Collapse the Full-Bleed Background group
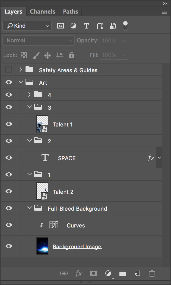The height and width of the screenshot is (285, 171). 29,208
